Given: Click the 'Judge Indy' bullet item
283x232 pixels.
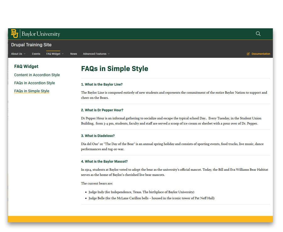Looking at the screenshot, I should (x=141, y=192).
